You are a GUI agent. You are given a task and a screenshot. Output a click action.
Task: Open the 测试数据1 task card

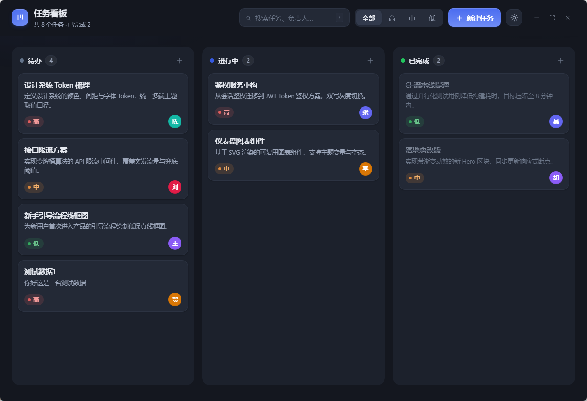coord(103,286)
